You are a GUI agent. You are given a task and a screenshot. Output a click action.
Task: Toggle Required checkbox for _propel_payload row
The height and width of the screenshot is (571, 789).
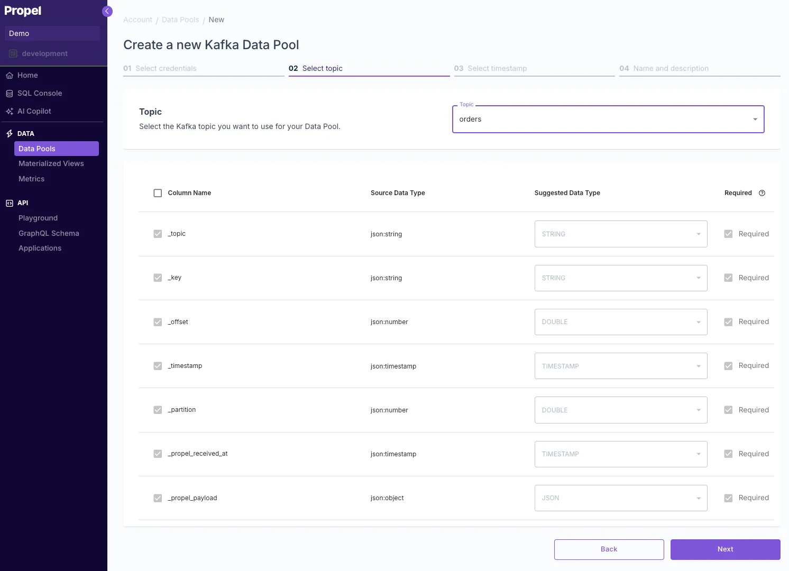click(728, 498)
